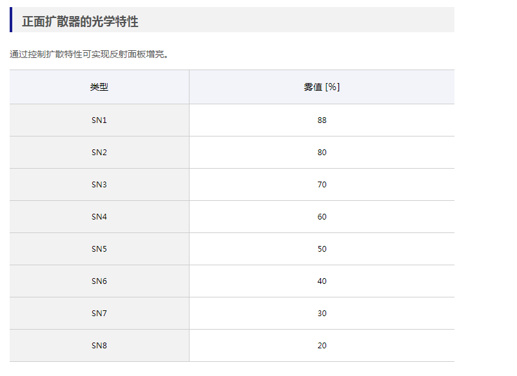Select the SN6 row label
Viewport: 517px width, 376px height.
99,281
